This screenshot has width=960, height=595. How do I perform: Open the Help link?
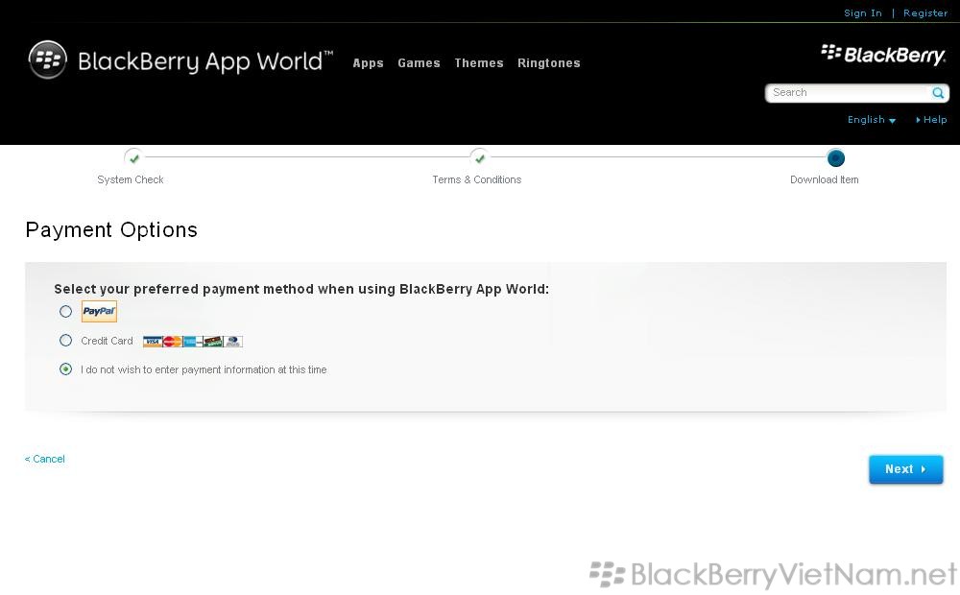931,120
